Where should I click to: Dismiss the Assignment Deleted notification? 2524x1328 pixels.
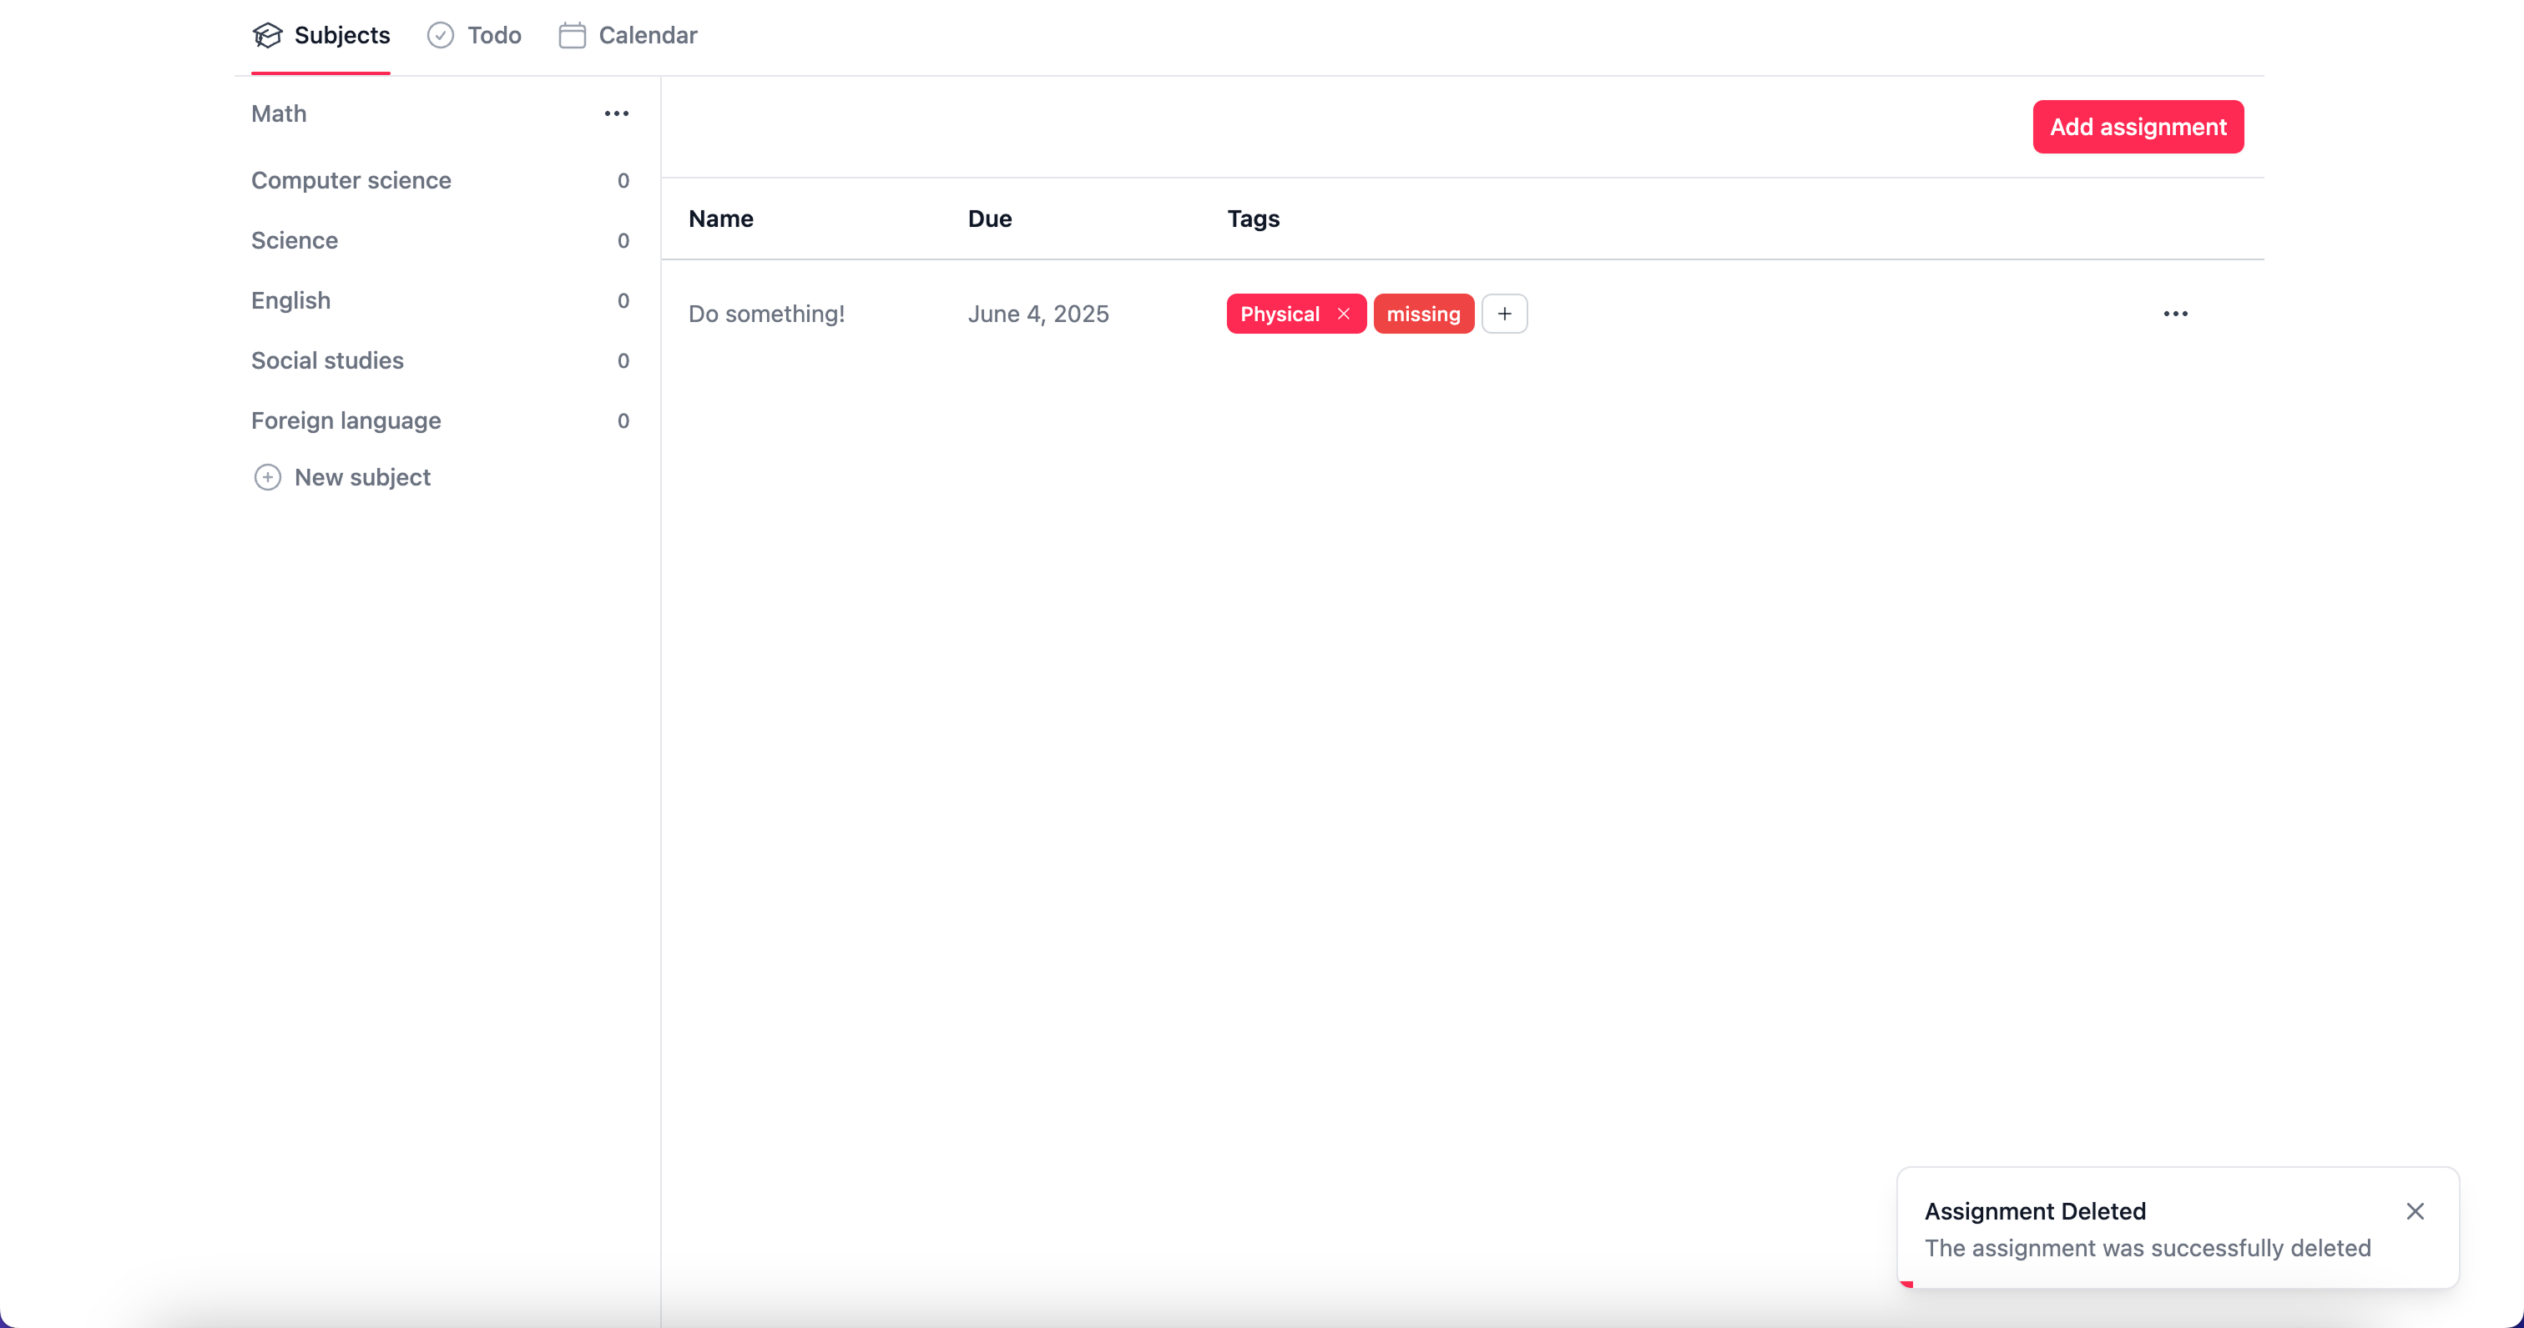[2415, 1211]
